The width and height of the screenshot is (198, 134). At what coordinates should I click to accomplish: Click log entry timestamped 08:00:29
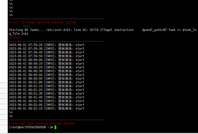click(47, 67)
